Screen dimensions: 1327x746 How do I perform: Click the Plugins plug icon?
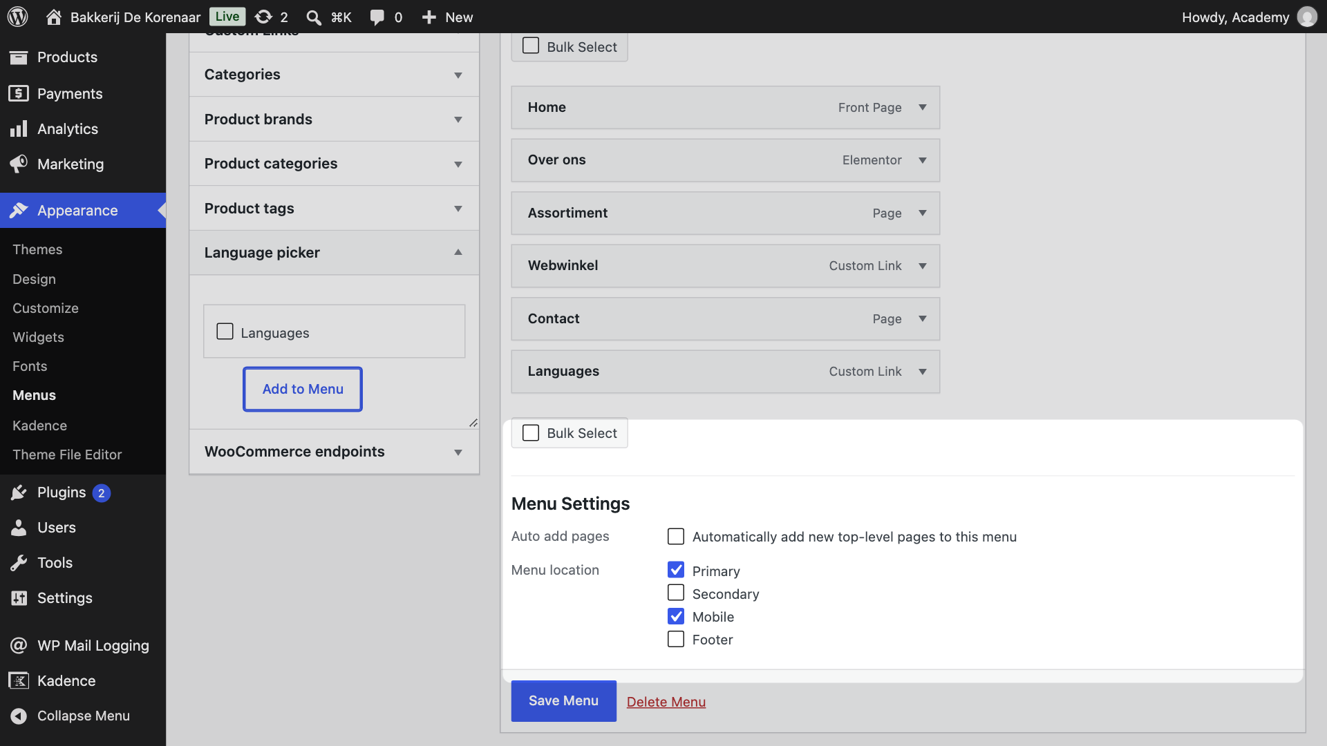click(19, 492)
